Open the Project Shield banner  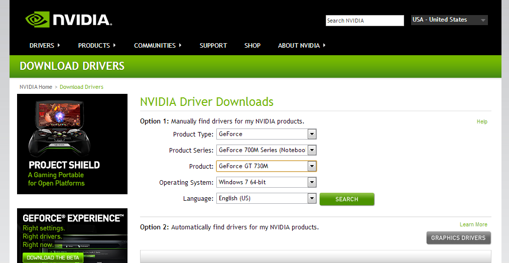pyautogui.click(x=72, y=144)
